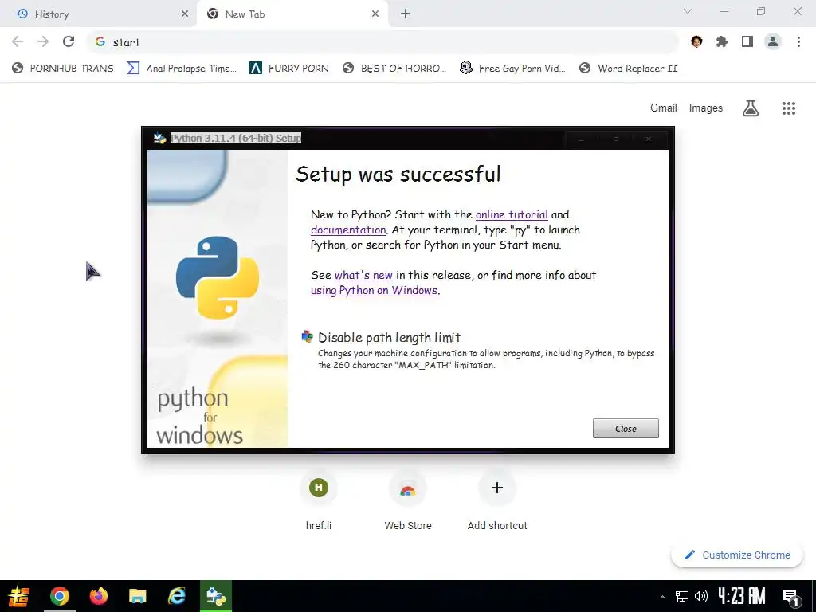The image size is (816, 612).
Task: Open the documentation link
Action: [x=348, y=229]
